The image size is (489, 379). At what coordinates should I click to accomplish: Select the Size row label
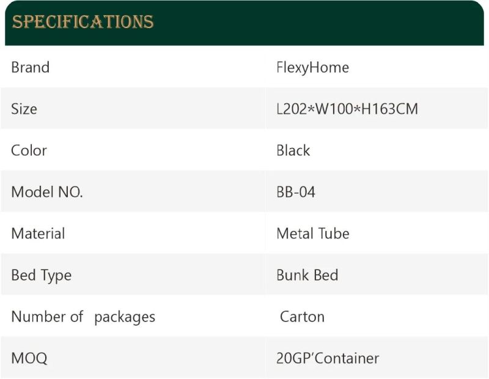pyautogui.click(x=24, y=109)
